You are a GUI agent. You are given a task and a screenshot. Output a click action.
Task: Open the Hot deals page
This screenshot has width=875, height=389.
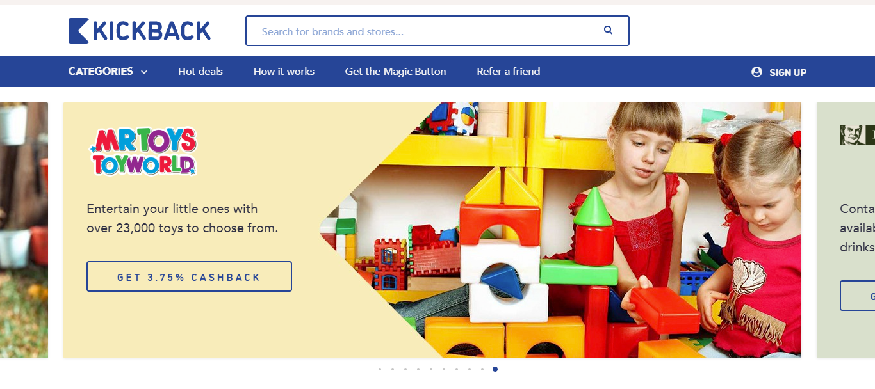(200, 72)
